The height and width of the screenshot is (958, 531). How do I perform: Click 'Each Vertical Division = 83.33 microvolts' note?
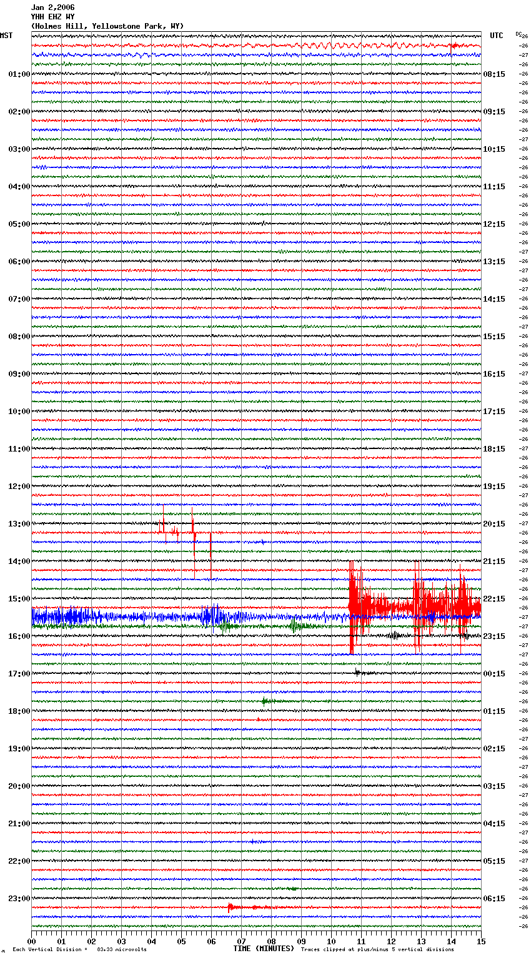click(x=79, y=950)
